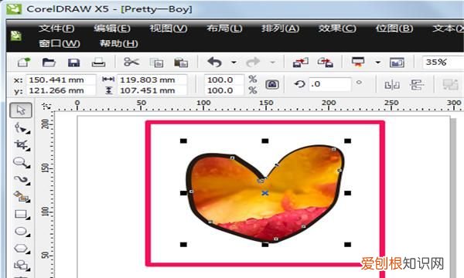Click the width field 119.803 mm
Screen dimensions: 464x278
pos(152,80)
